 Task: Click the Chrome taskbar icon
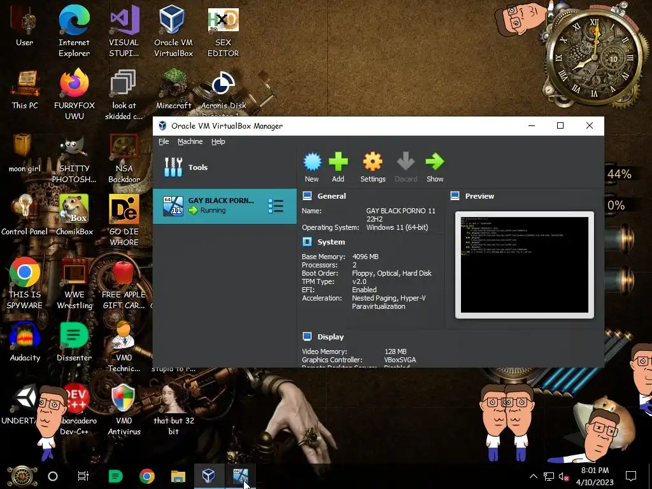(x=147, y=476)
